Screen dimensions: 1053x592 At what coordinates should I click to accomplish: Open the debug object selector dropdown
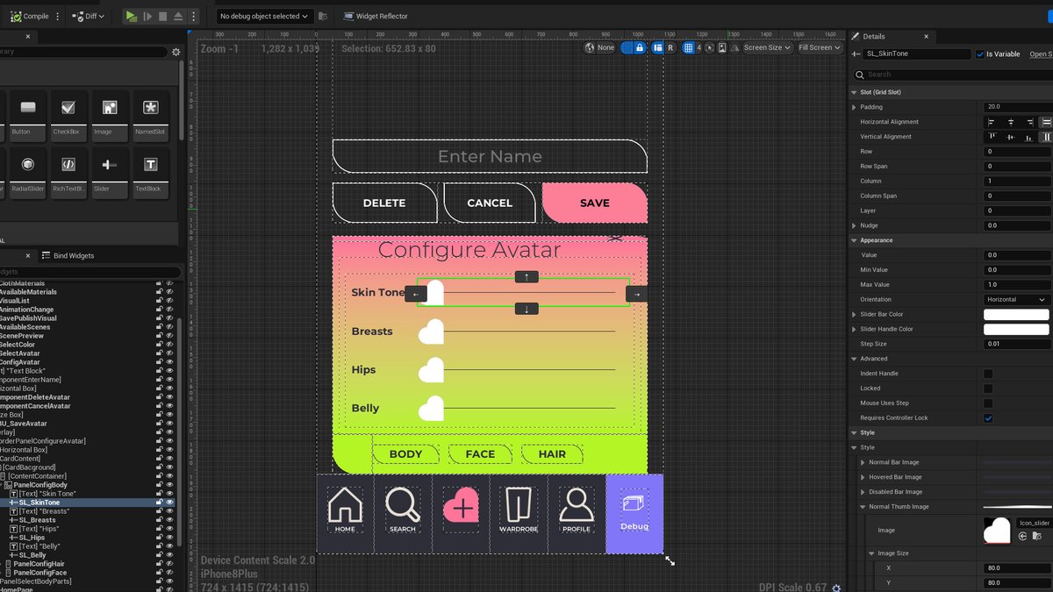(x=265, y=16)
